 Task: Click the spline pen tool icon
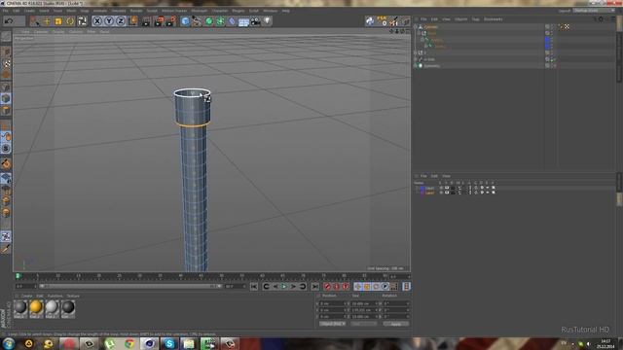[197, 20]
